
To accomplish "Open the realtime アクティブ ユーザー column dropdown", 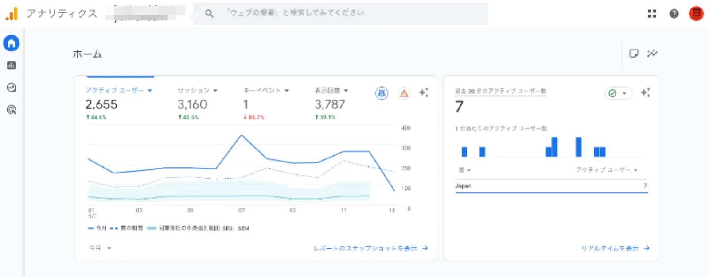I will [607, 170].
